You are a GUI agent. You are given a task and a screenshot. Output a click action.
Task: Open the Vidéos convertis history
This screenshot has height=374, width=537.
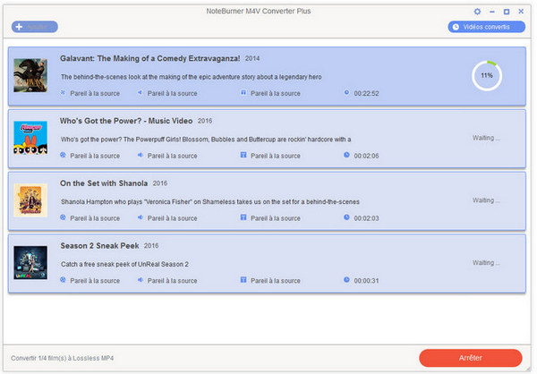486,27
